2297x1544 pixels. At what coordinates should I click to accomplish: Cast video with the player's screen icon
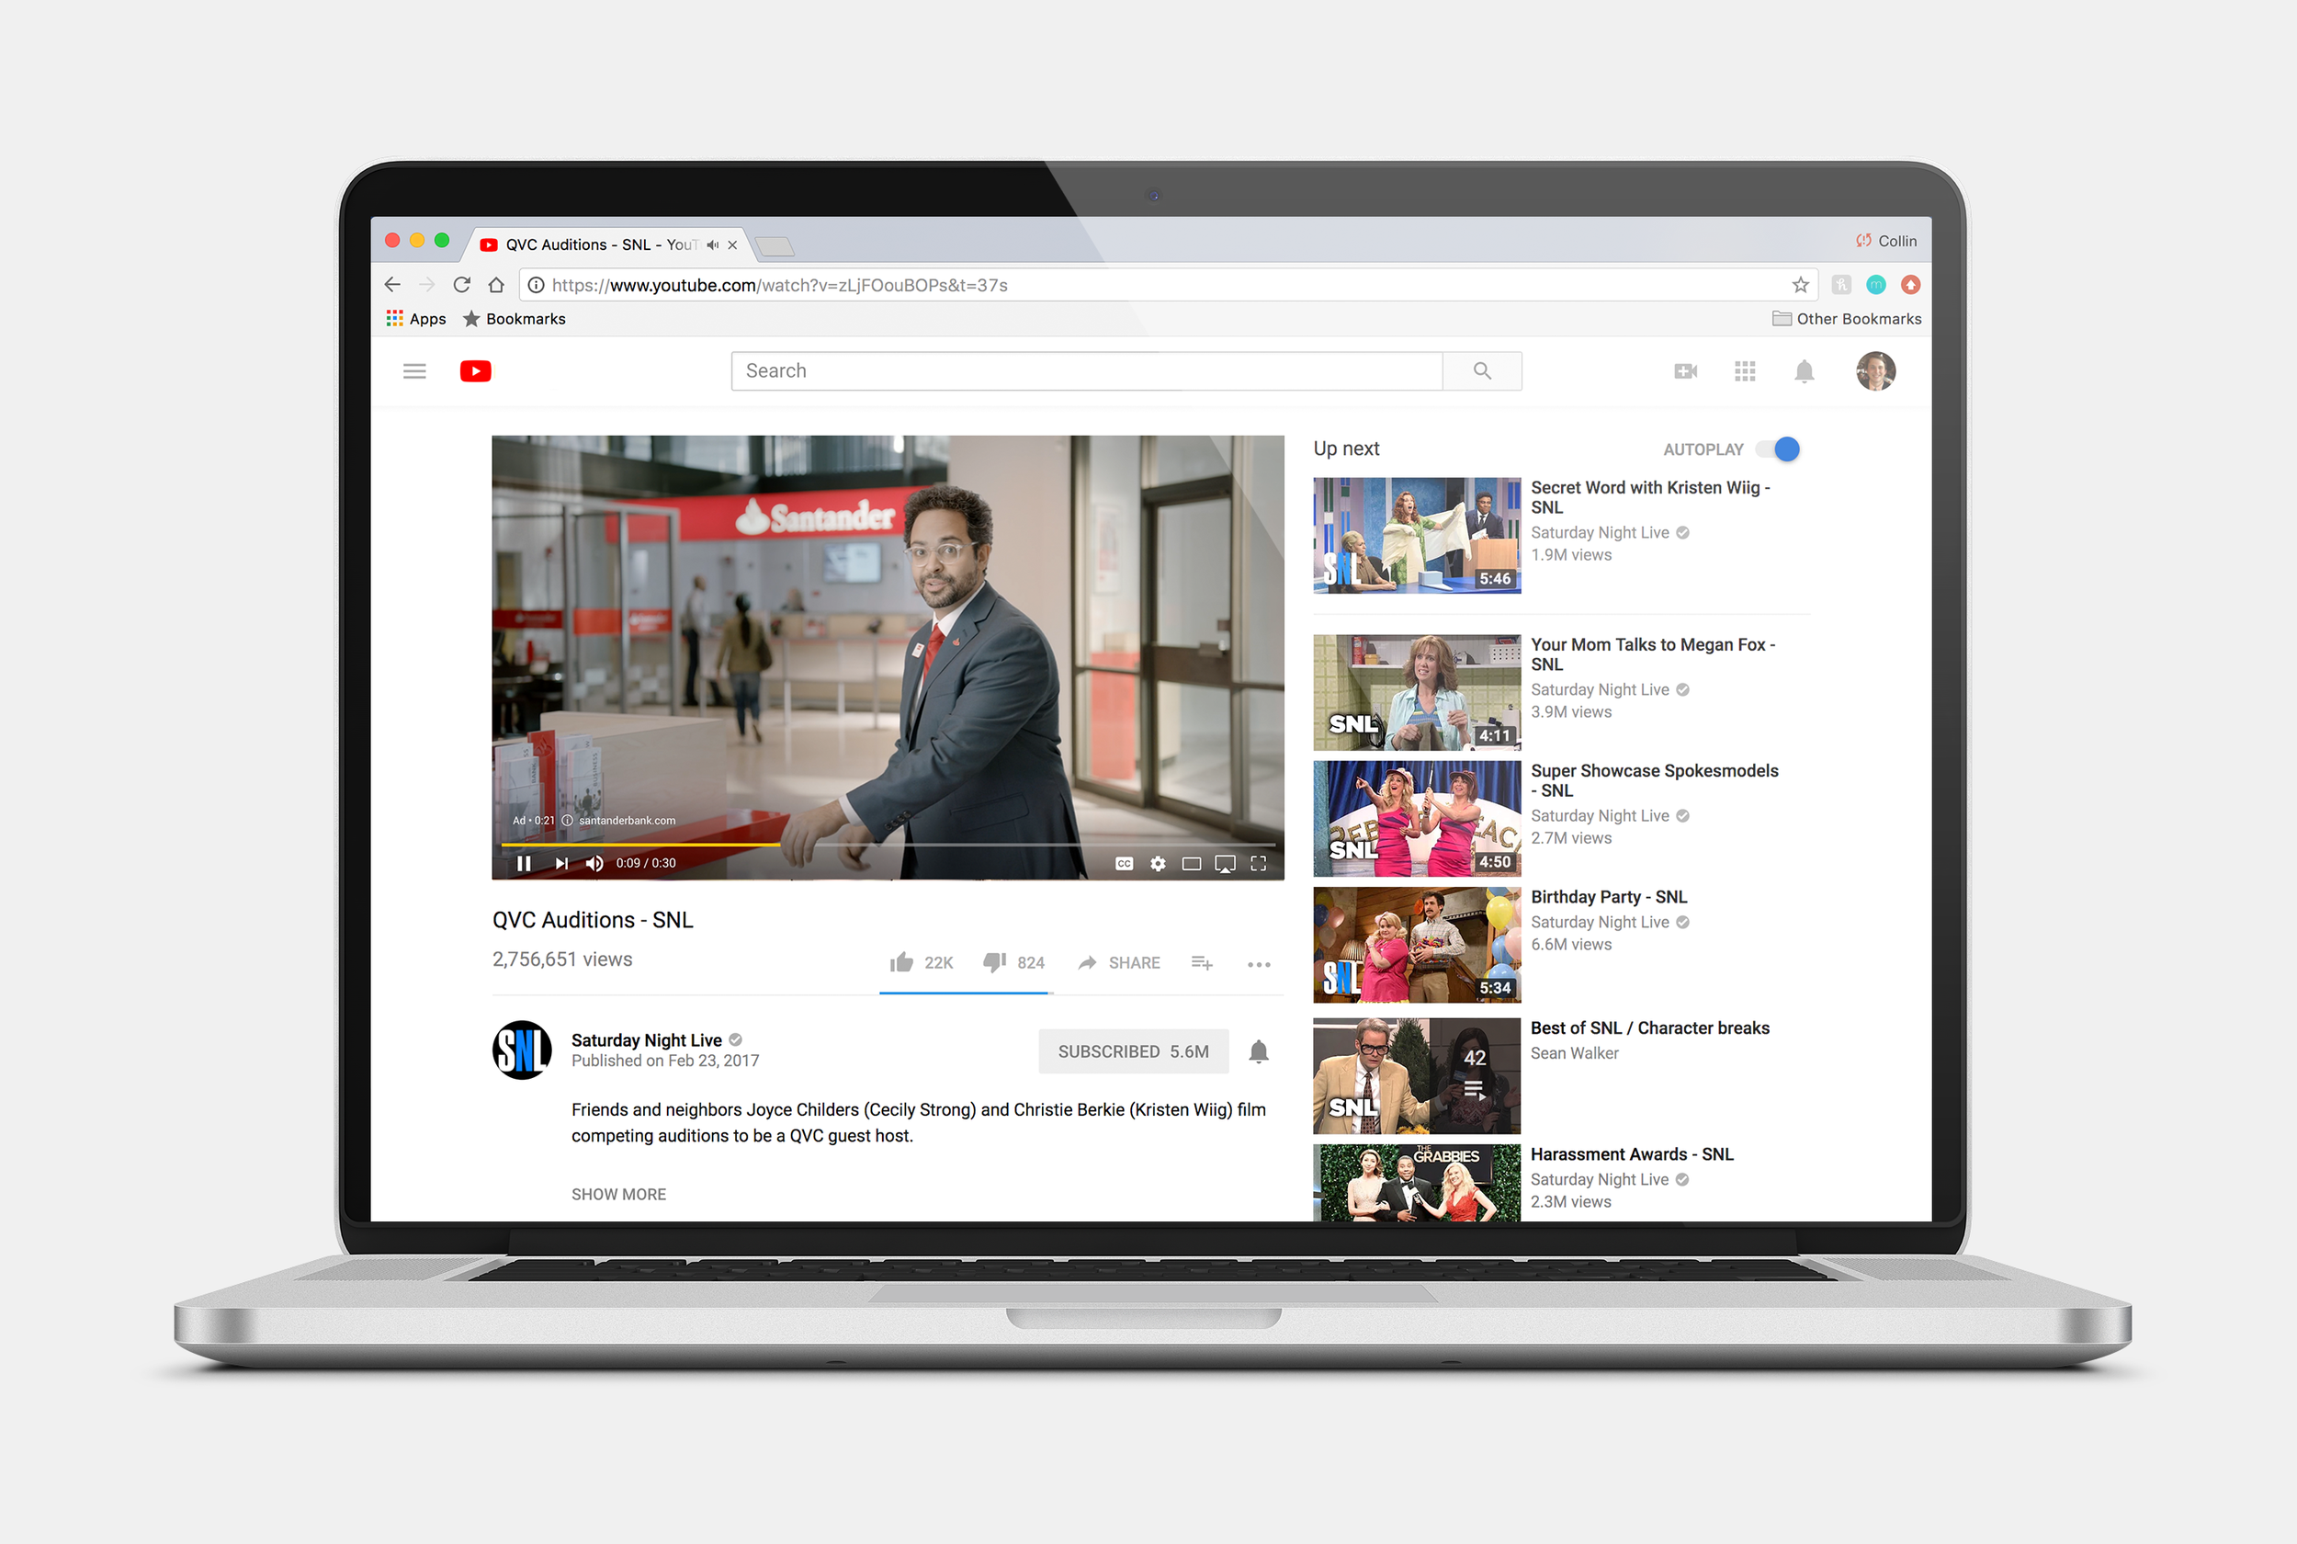(1226, 864)
